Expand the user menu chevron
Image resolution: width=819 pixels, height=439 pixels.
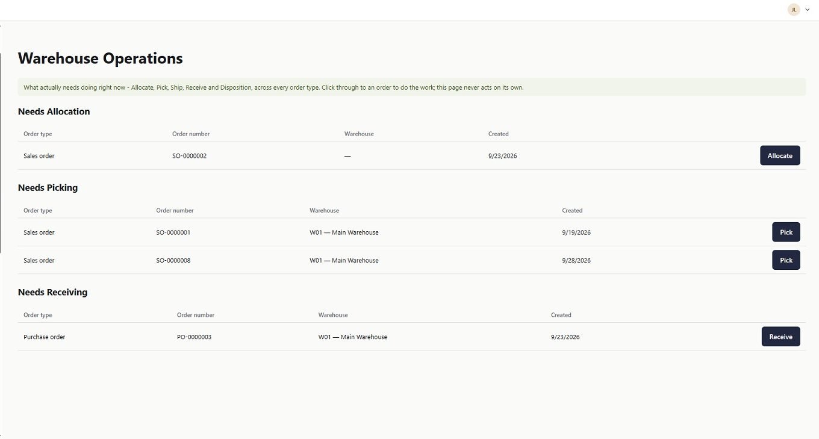click(x=808, y=10)
